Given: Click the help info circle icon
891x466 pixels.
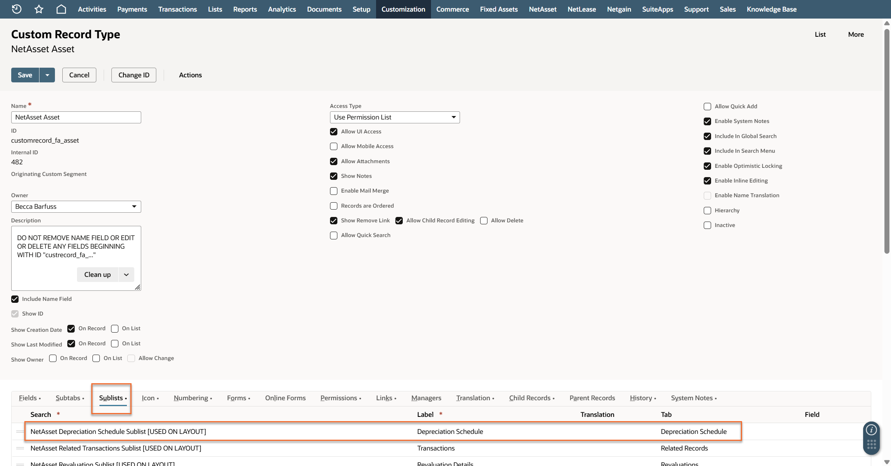Looking at the screenshot, I should tap(871, 430).
